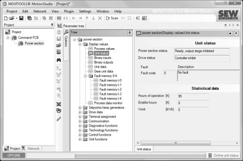The height and width of the screenshot is (161, 243).
Task: Select the root Project node in project tree
Action: pos(16,32)
